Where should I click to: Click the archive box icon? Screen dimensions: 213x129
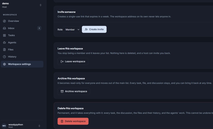(62, 91)
